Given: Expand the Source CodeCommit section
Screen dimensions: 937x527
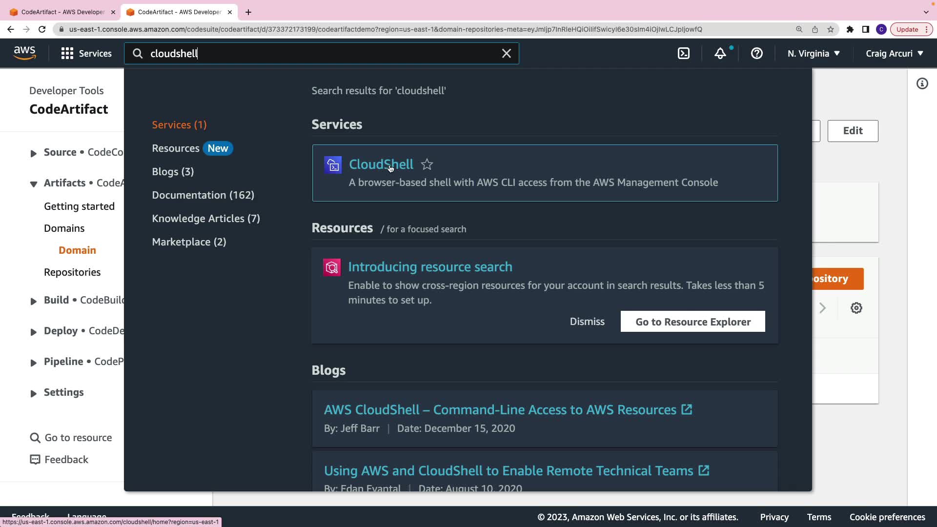Looking at the screenshot, I should 33,153.
